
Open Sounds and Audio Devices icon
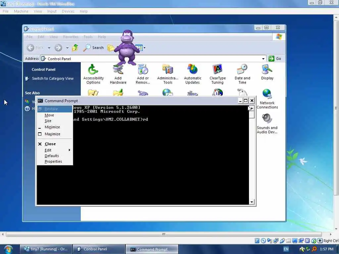(x=267, y=124)
